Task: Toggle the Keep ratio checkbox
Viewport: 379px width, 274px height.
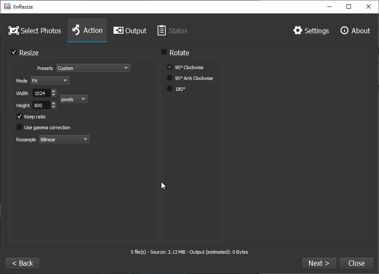Action: pos(19,117)
